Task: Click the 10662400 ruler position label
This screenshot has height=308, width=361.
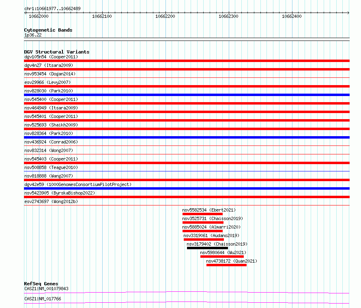Action: (x=292, y=16)
